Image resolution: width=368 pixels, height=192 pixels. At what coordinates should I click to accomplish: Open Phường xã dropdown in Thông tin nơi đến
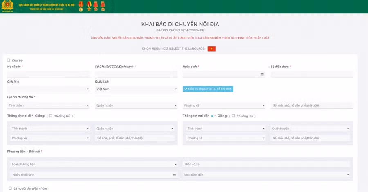click(x=226, y=138)
